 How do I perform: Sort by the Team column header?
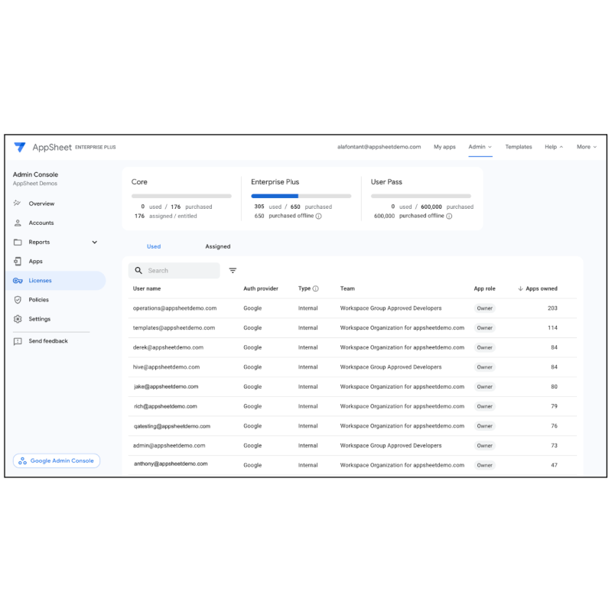[347, 289]
